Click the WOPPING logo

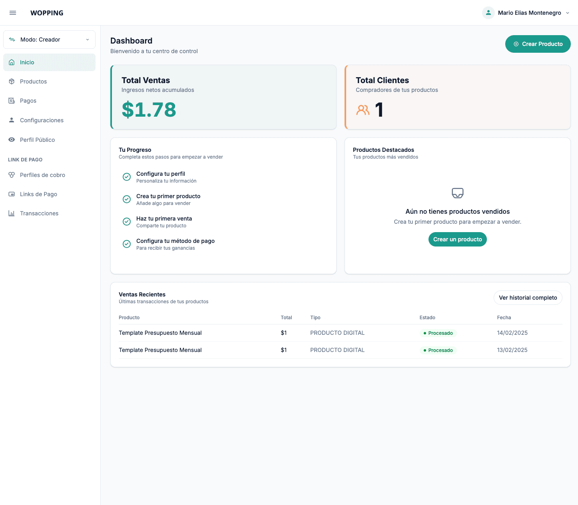(x=47, y=13)
